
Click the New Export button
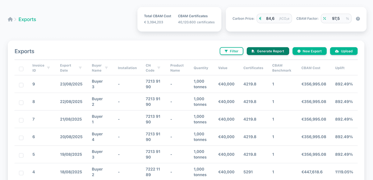[310, 51]
